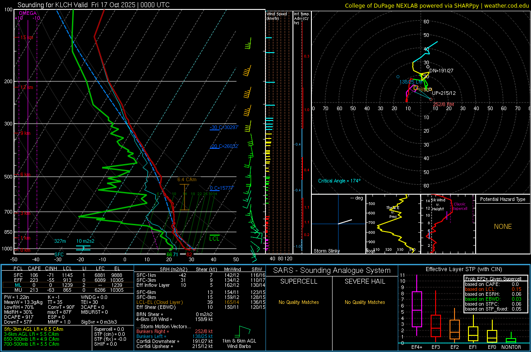Click the SEVERE HAIL analogue column header
This screenshot has height=352, width=531.
pos(364,281)
